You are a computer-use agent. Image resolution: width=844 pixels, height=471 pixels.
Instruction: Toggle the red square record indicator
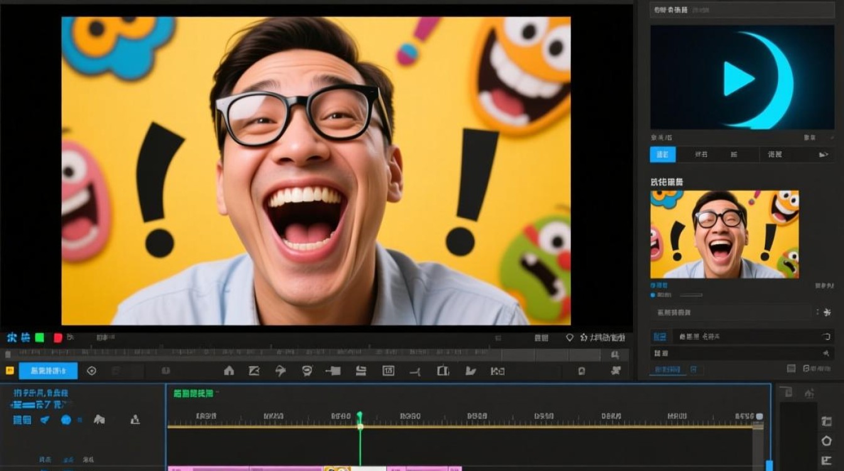click(58, 338)
